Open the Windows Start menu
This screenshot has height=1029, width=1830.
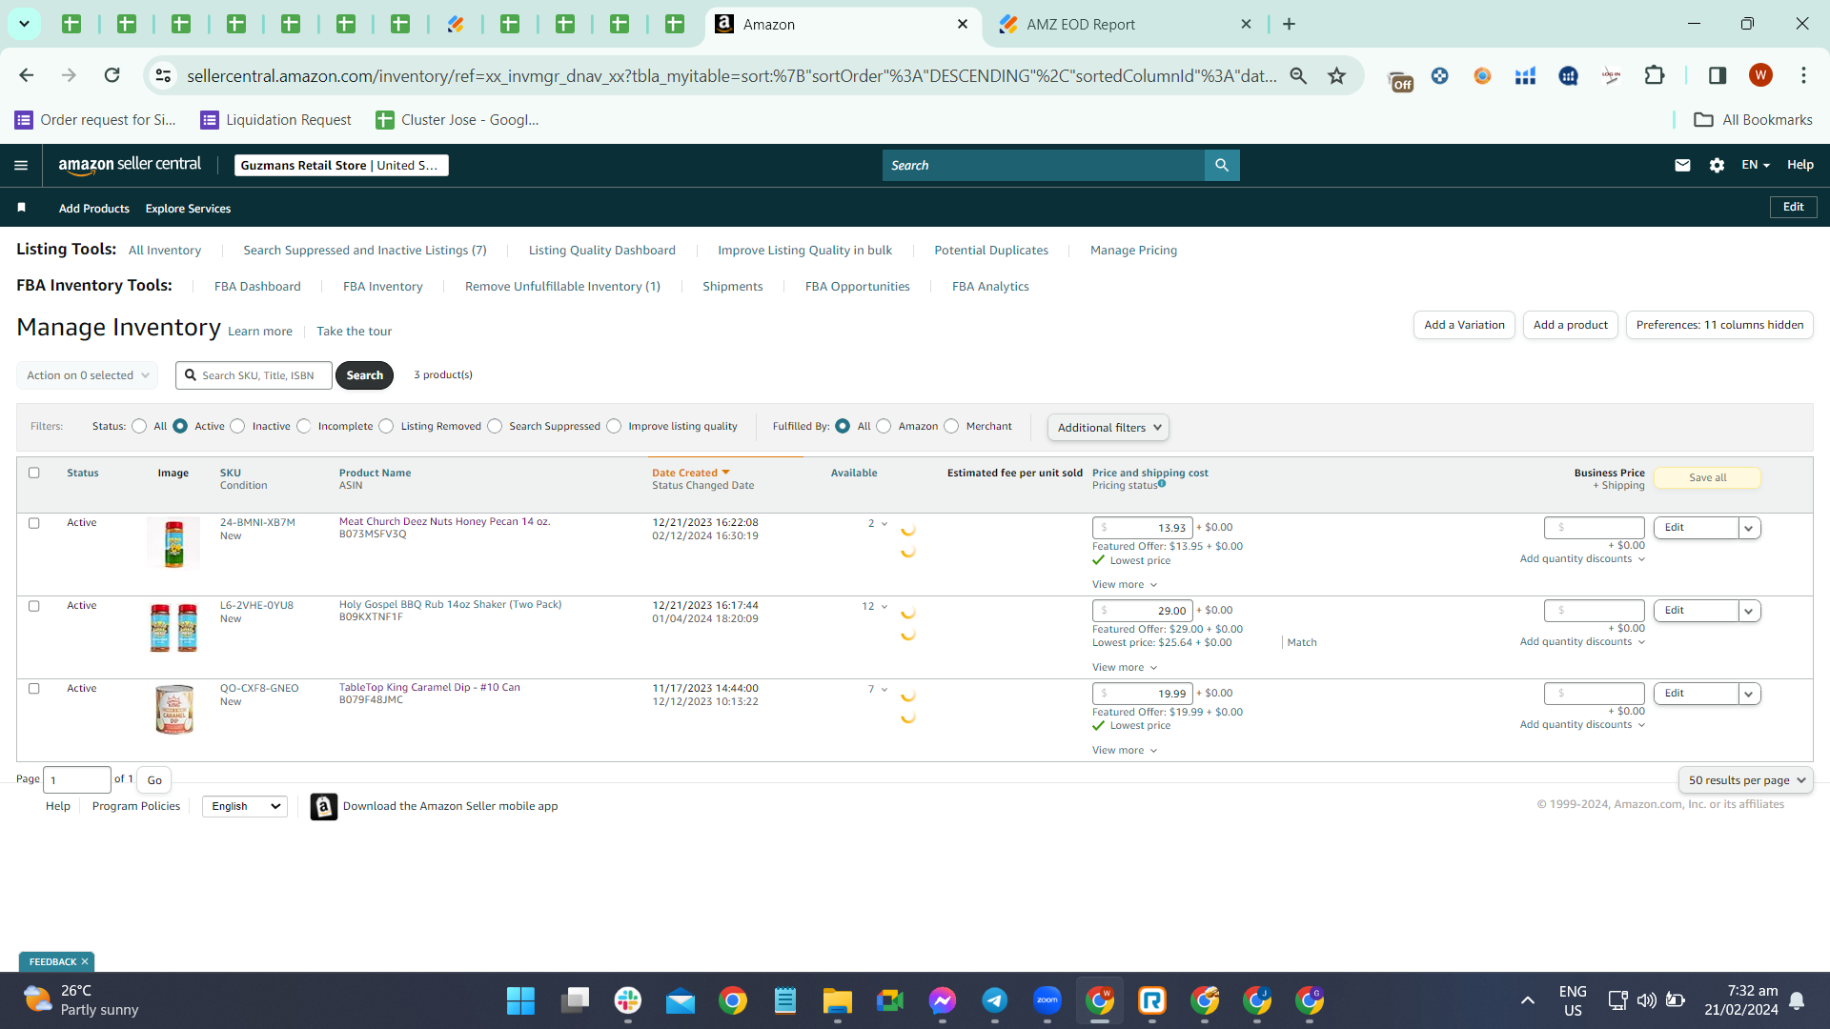(520, 1000)
